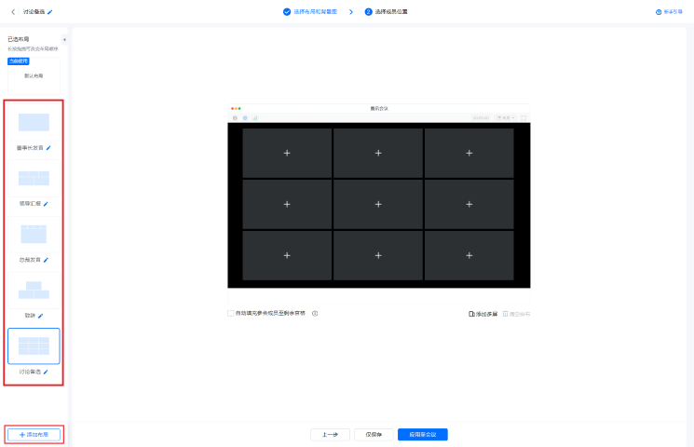Add member to middle-left grid cell
Viewport: 694px width, 447px height.
287,205
